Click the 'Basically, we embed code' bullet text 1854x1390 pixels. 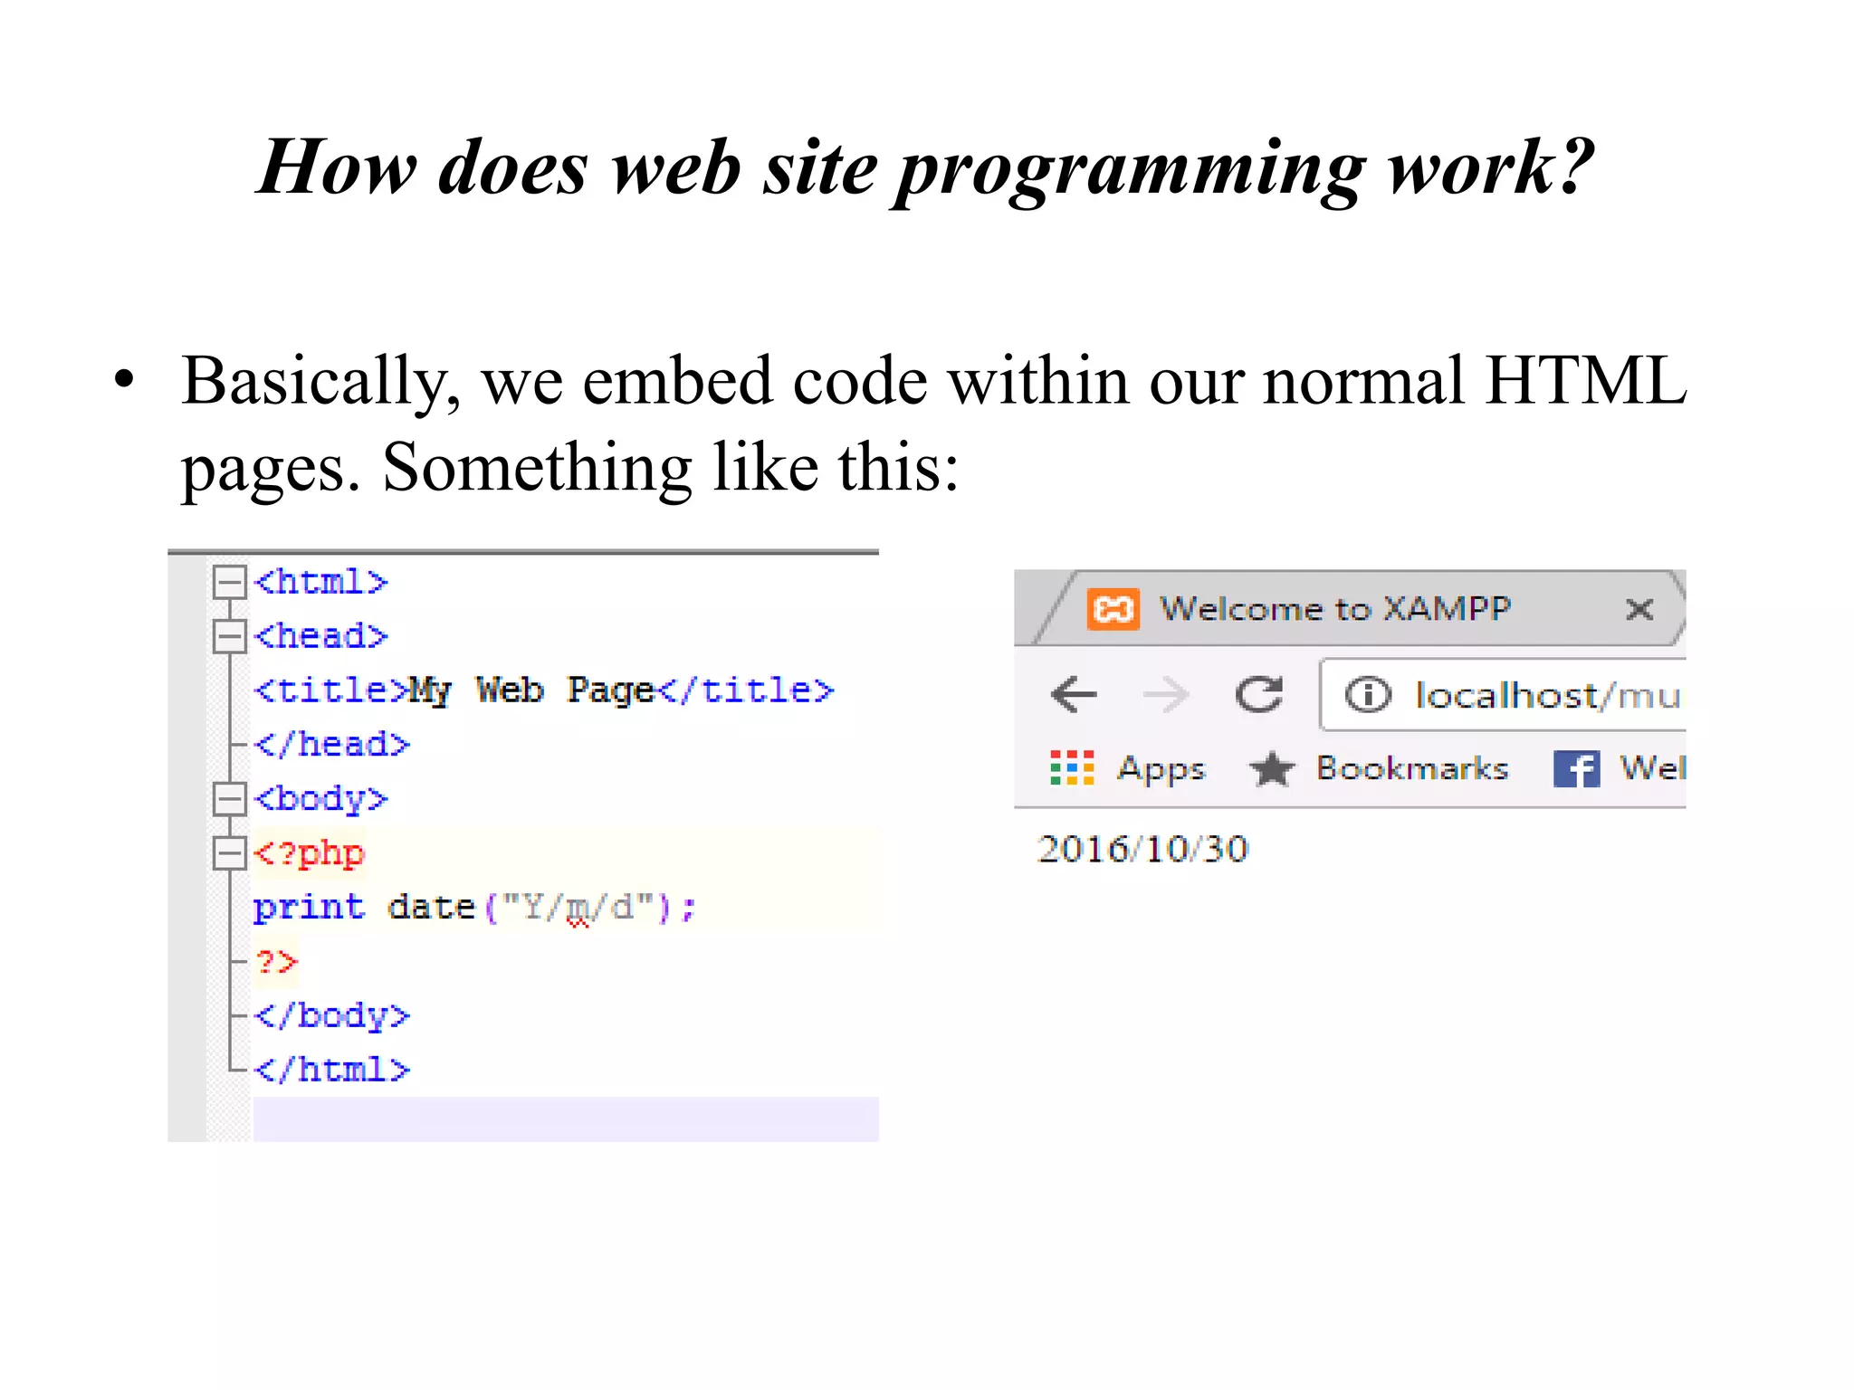(x=933, y=424)
